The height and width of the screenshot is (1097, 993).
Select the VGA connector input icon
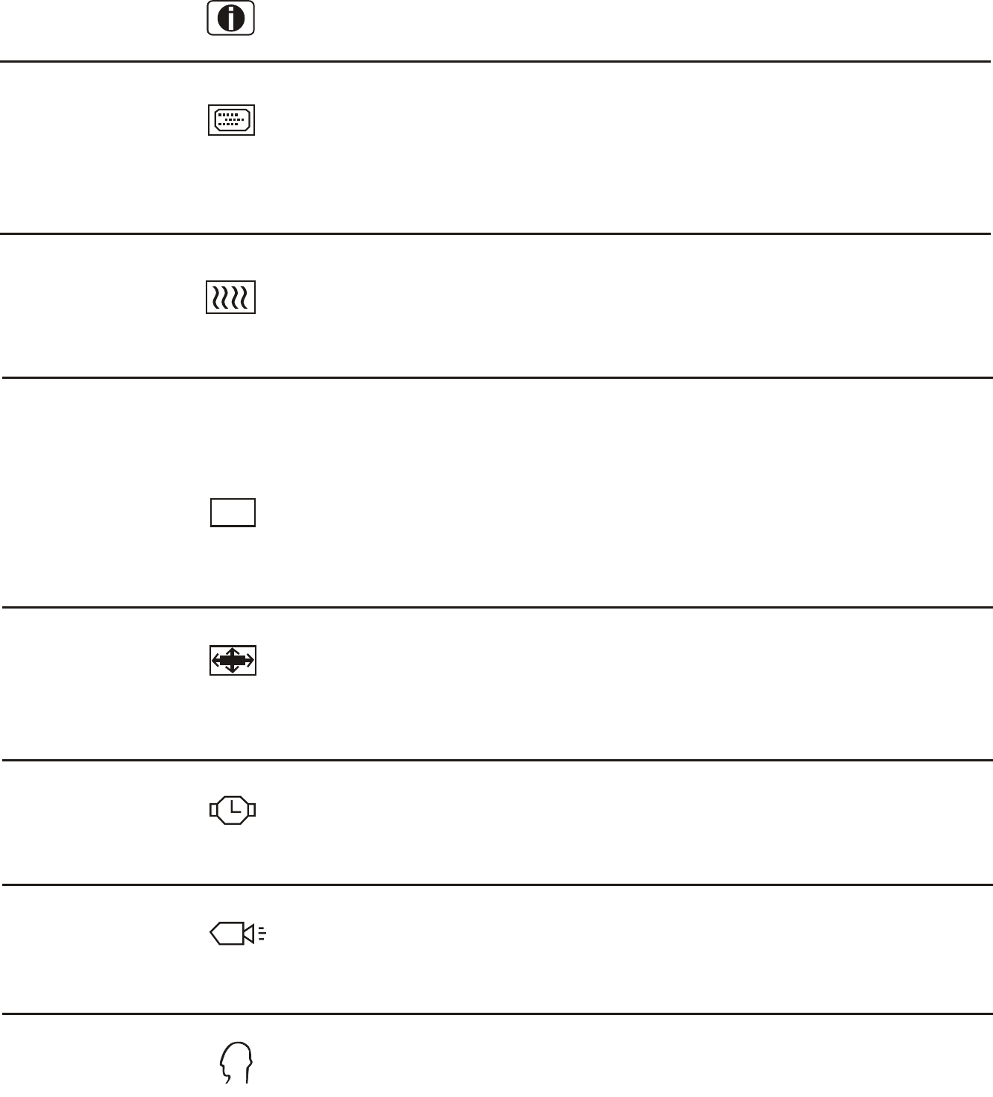pyautogui.click(x=231, y=120)
